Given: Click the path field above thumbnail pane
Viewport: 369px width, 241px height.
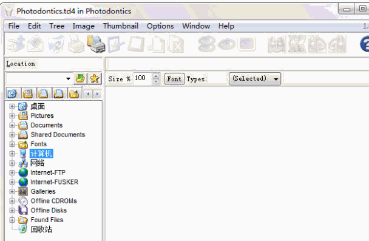Looking at the screenshot, I should pyautogui.click(x=237, y=64).
